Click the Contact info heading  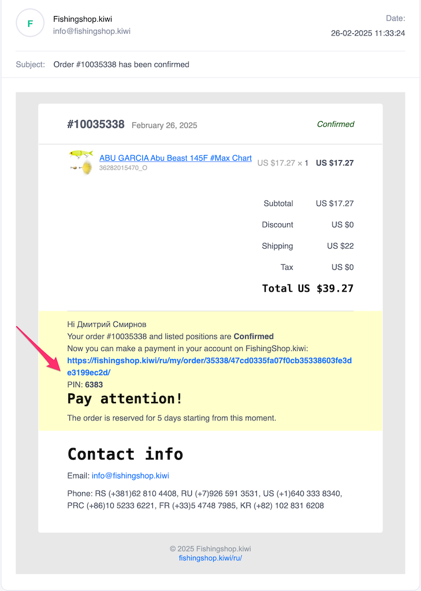tap(125, 454)
